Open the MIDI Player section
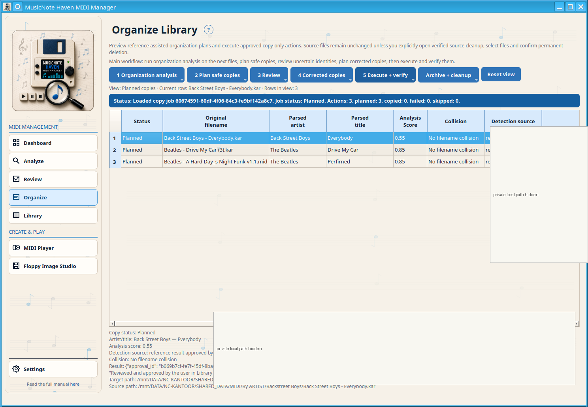Screen dimensions: 588x407 pyautogui.click(x=53, y=248)
